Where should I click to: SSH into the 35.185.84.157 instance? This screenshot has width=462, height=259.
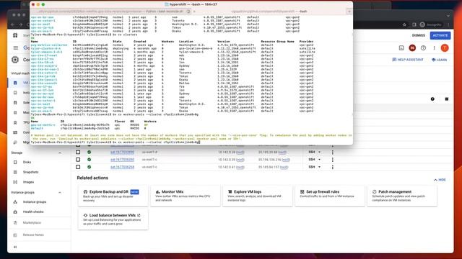(312, 167)
